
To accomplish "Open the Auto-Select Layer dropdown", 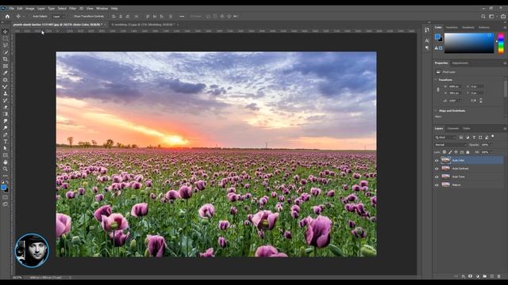I will coord(58,16).
